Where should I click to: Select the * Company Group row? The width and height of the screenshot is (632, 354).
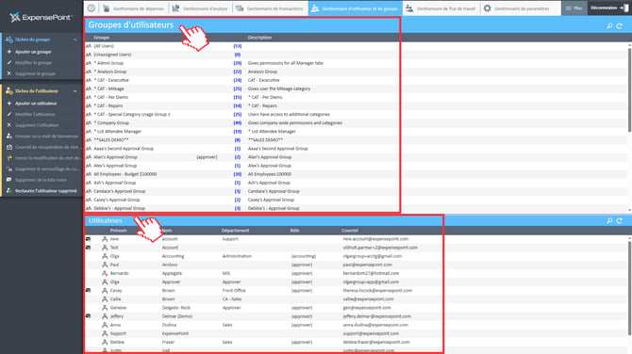click(356, 123)
